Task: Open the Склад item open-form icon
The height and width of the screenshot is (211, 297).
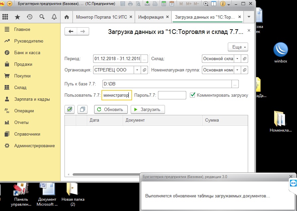Action: click(x=244, y=59)
